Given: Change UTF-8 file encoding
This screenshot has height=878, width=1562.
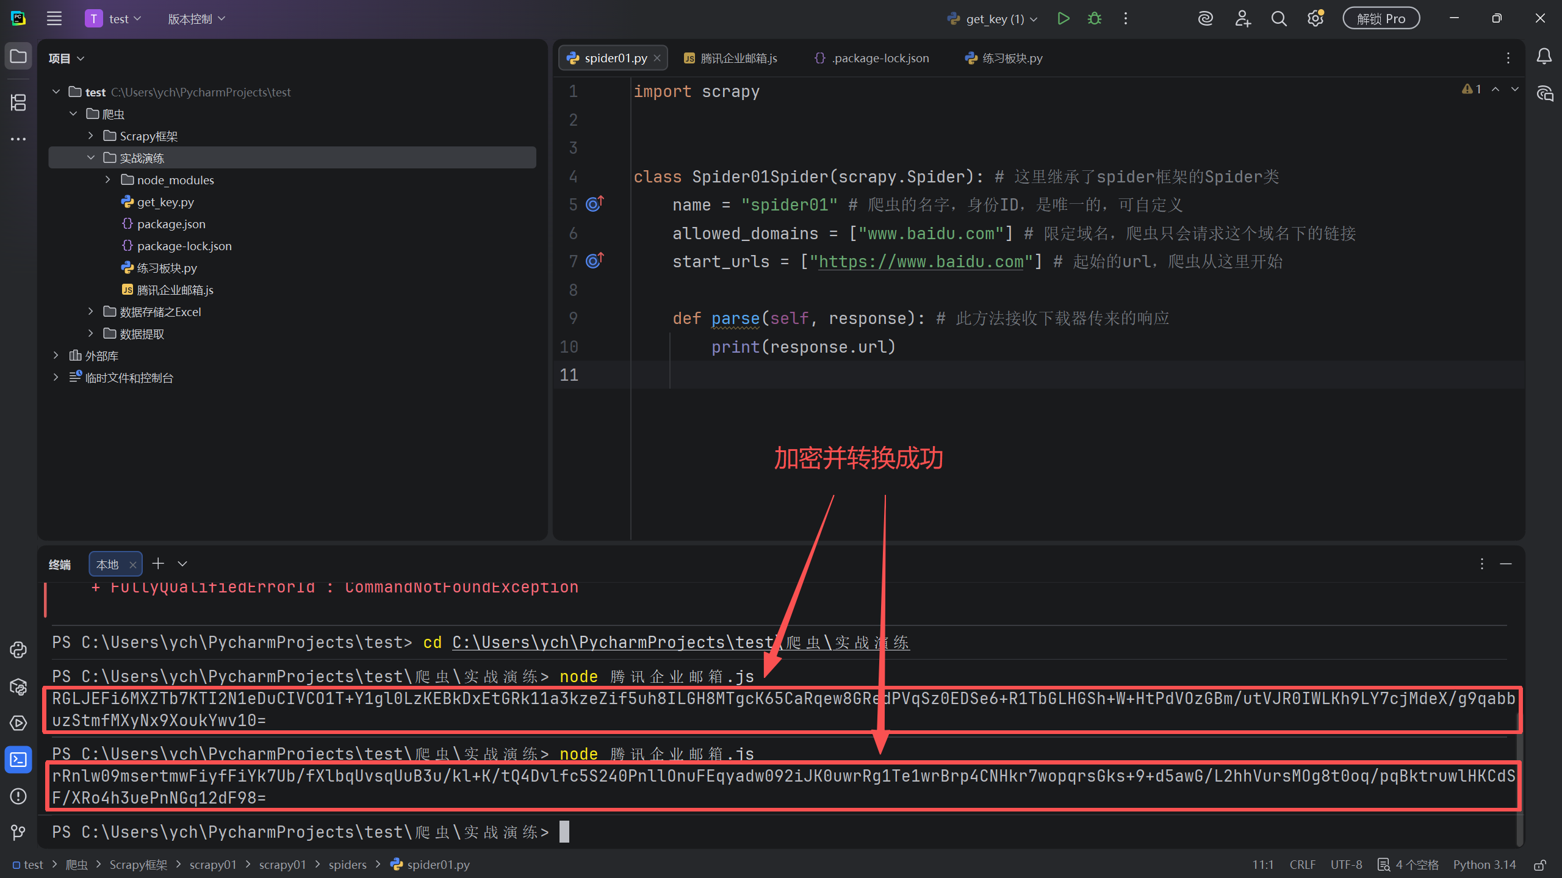Looking at the screenshot, I should [x=1346, y=865].
